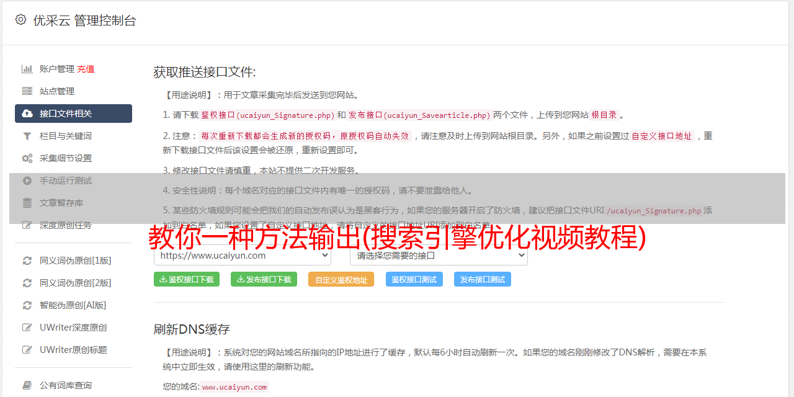Image resolution: width=794 pixels, height=397 pixels.
Task: Click the highlighted 根目录 text
Action: pyautogui.click(x=604, y=115)
